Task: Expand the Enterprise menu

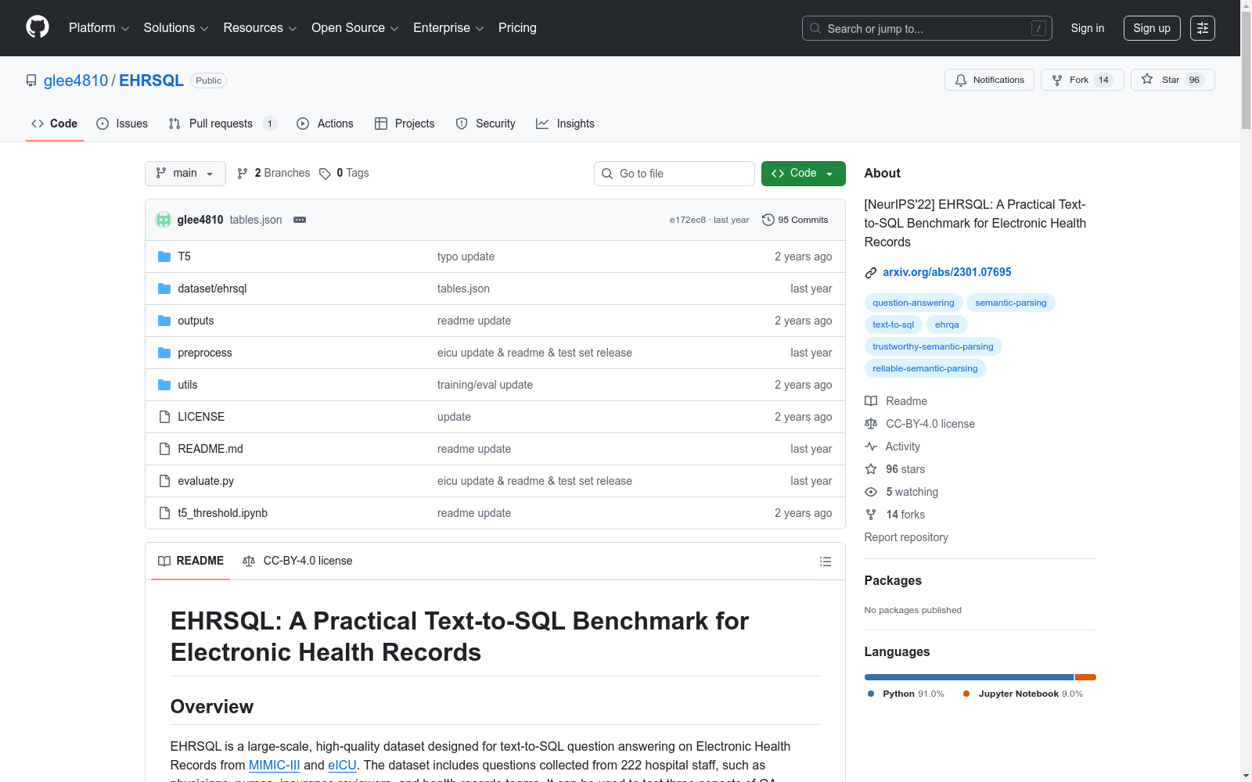Action: 448,28
